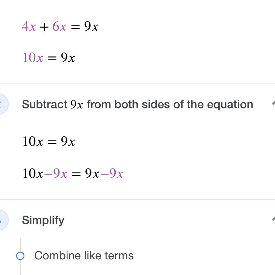The height and width of the screenshot is (275, 275).
Task: Click purple −9x on the right side
Action: pyautogui.click(x=112, y=174)
